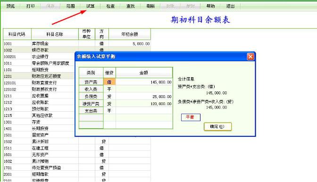This screenshot has height=182, width=317.
Task: Click the 金额 column header in dialog
Action: (x=144, y=73)
